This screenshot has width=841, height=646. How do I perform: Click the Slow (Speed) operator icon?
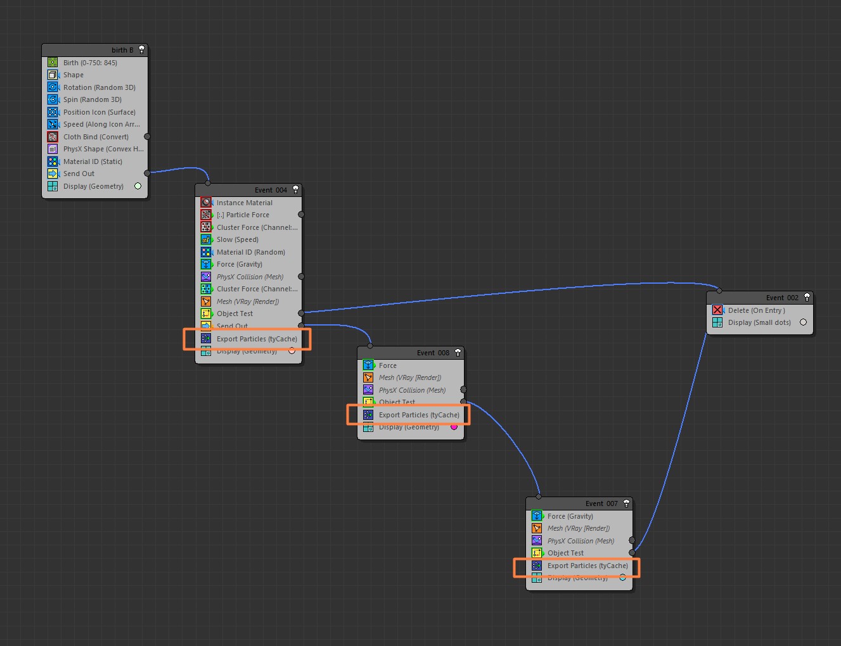[x=206, y=239]
